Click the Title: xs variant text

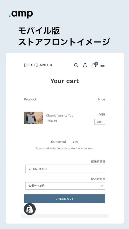coord(51,121)
